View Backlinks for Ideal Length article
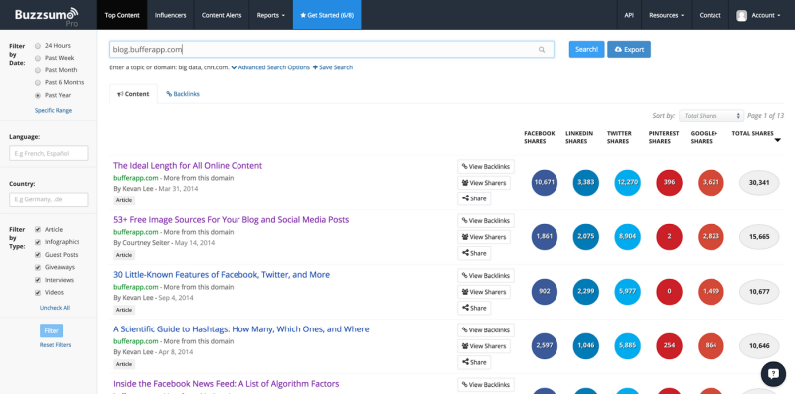795x394 pixels. 486,166
